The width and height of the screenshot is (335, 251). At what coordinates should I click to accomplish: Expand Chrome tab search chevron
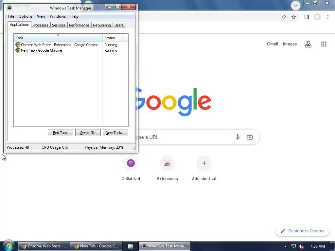[x=296, y=6]
